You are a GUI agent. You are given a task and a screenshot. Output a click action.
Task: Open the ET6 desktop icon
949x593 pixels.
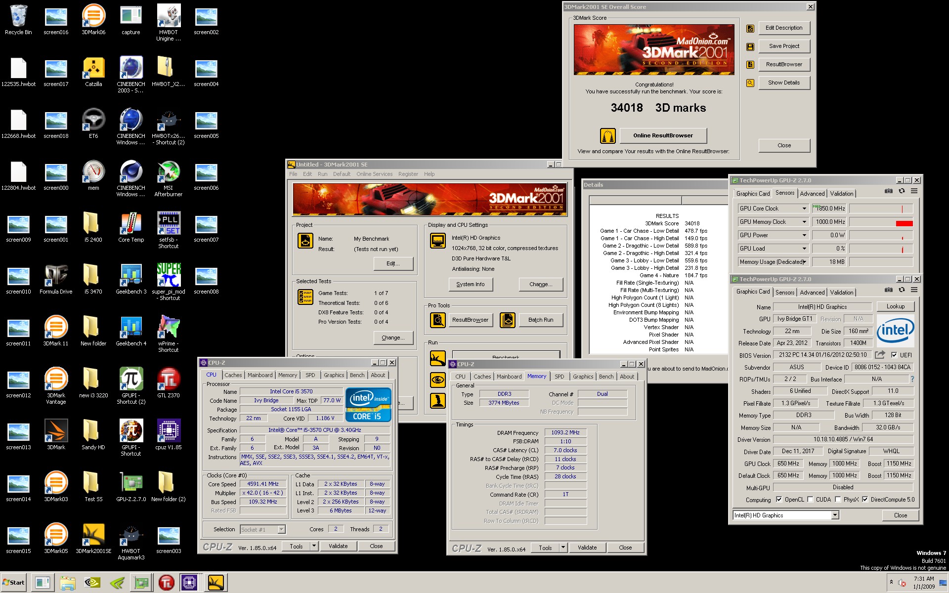tap(93, 124)
